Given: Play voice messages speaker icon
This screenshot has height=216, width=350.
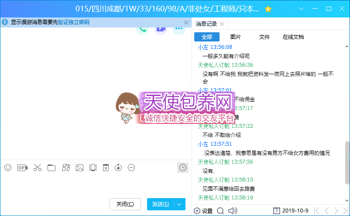Looking at the screenshot, I should 233,211.
